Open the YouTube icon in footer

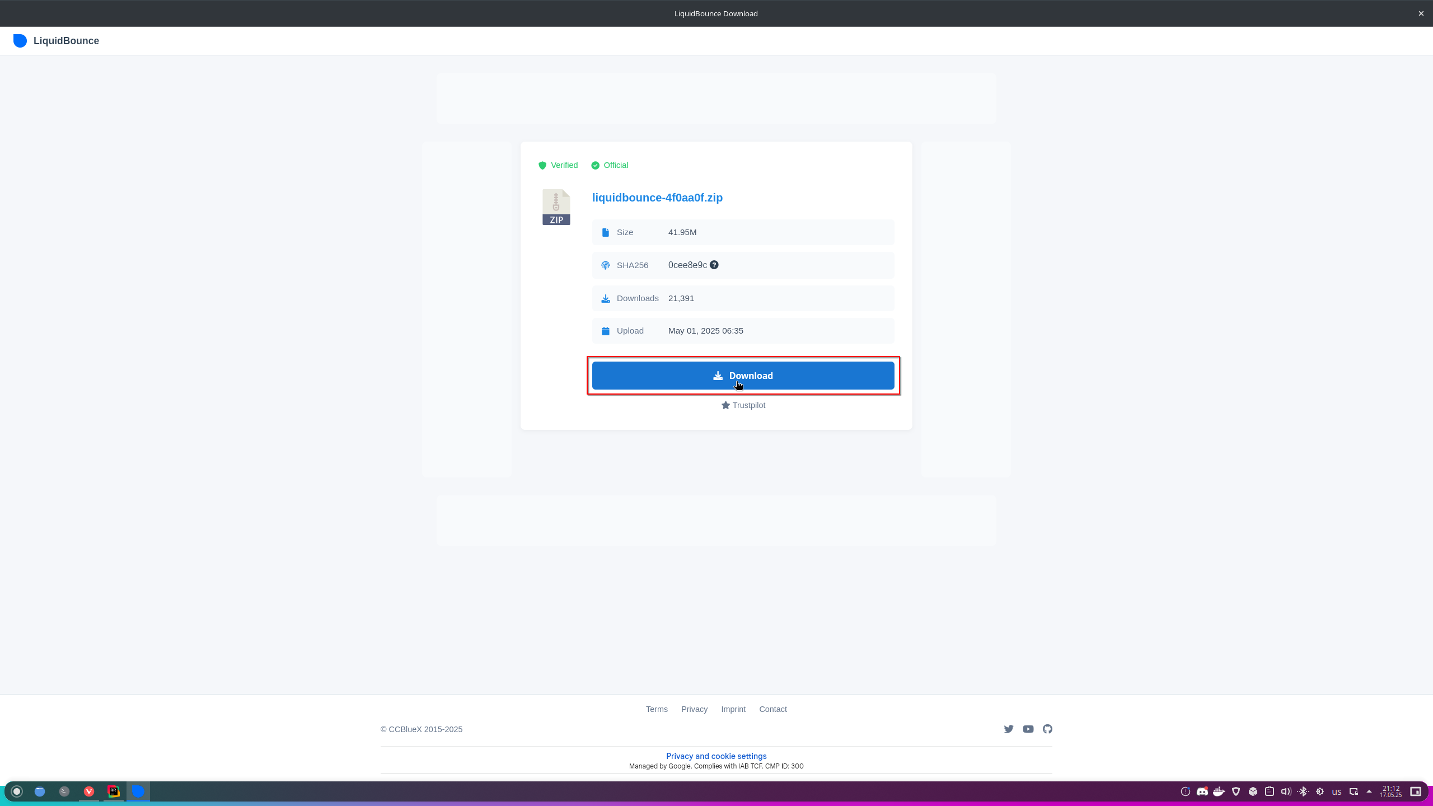pos(1028,729)
